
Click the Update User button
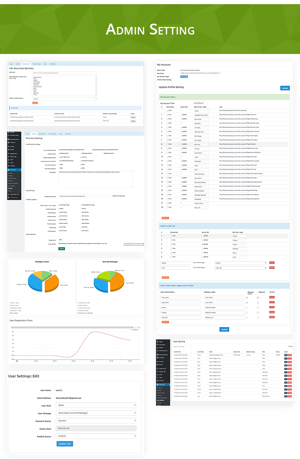click(x=64, y=444)
